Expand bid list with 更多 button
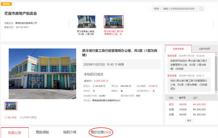The height and width of the screenshot is (138, 218). pyautogui.click(x=189, y=120)
